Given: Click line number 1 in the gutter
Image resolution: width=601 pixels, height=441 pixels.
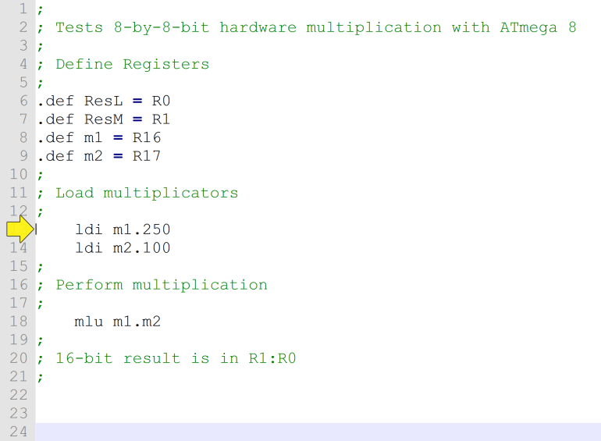Looking at the screenshot, I should click(22, 9).
